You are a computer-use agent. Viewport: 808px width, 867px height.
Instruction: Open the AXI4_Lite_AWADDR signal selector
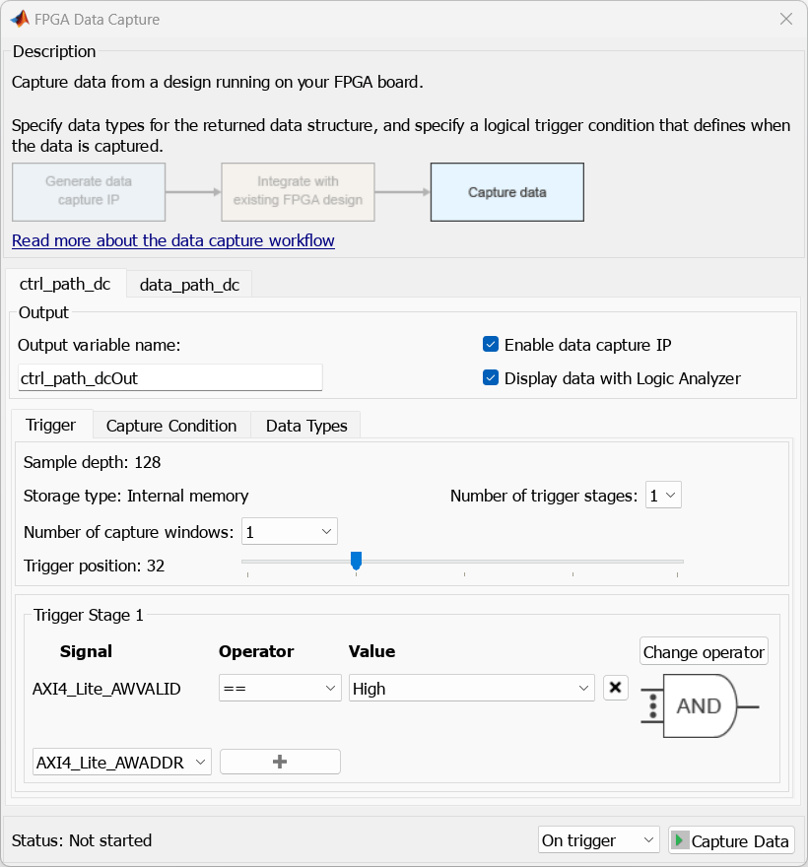[121, 761]
